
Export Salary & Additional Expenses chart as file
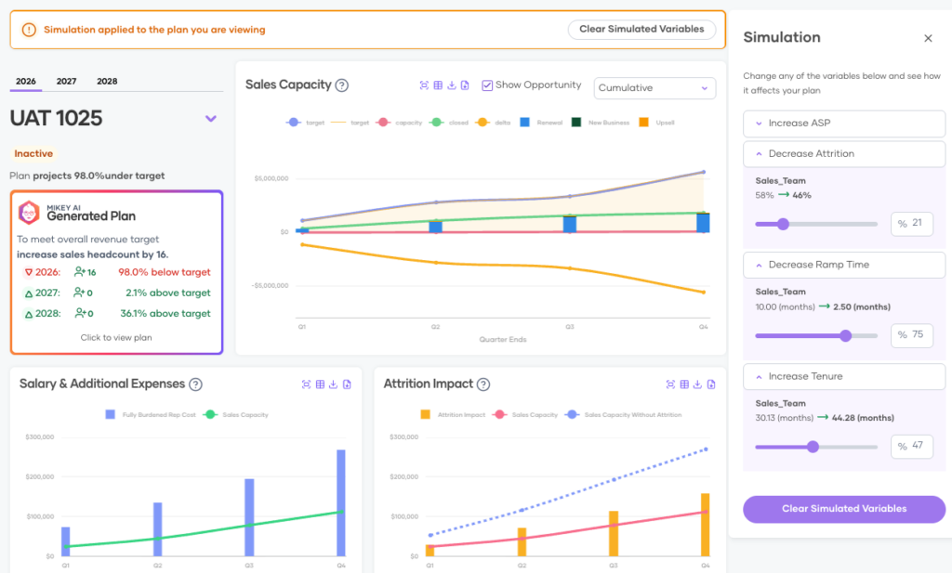(x=347, y=384)
